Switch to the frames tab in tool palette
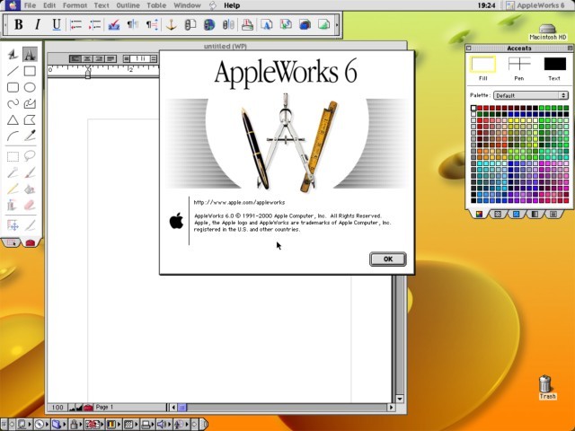The height and width of the screenshot is (431, 575). coord(12,242)
